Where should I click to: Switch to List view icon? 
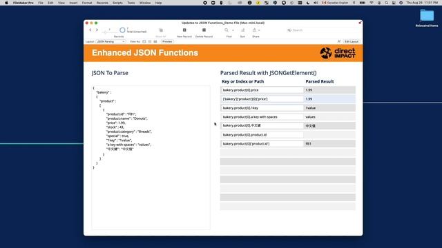click(x=150, y=41)
